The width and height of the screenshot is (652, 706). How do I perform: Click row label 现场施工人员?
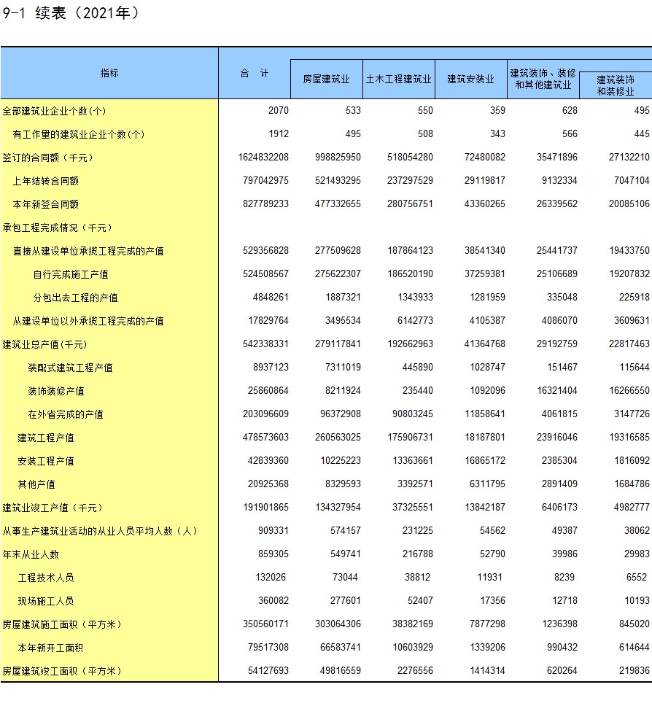click(x=46, y=602)
